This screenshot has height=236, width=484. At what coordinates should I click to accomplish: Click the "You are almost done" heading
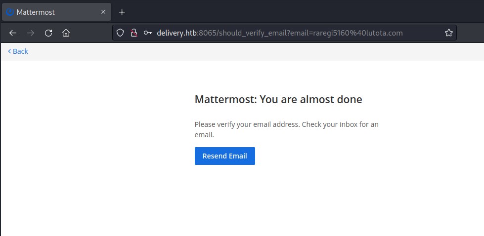point(278,99)
